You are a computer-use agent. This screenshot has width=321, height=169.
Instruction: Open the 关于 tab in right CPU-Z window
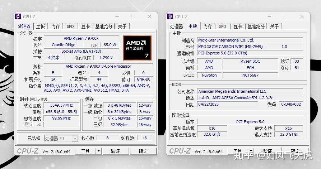[275, 26]
